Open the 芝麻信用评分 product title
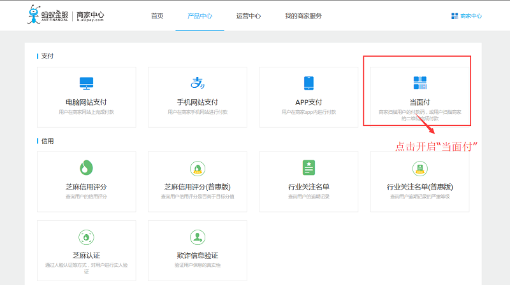This screenshot has width=510, height=285. coord(86,187)
